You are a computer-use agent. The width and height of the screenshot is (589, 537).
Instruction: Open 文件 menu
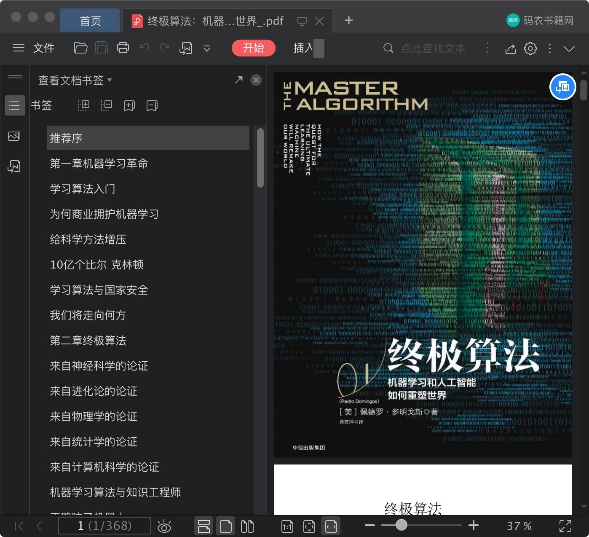(44, 48)
